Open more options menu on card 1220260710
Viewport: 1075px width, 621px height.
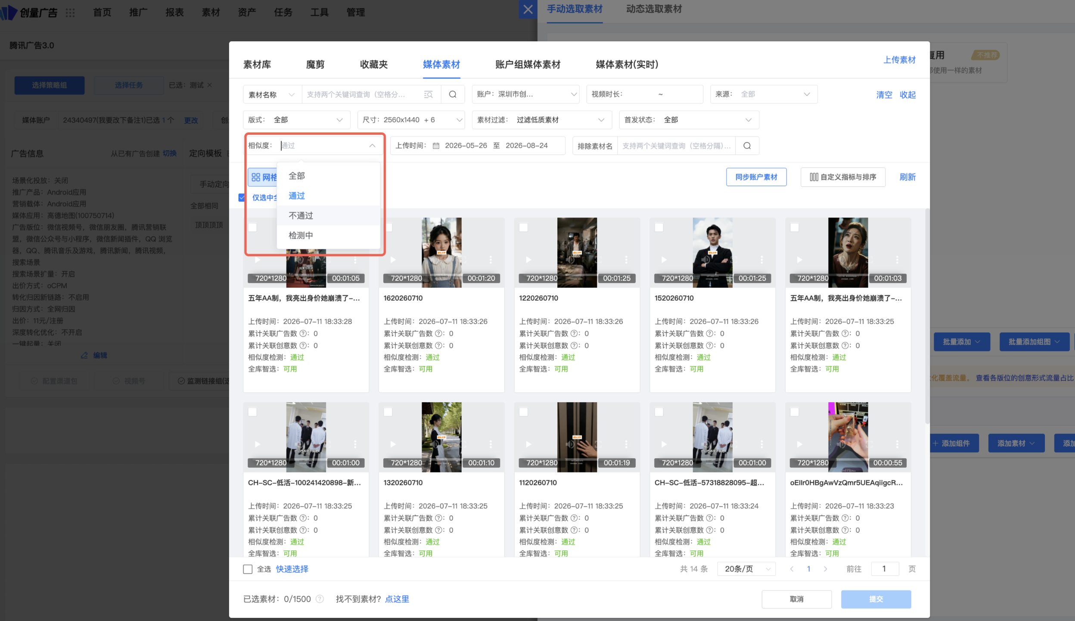coord(626,260)
